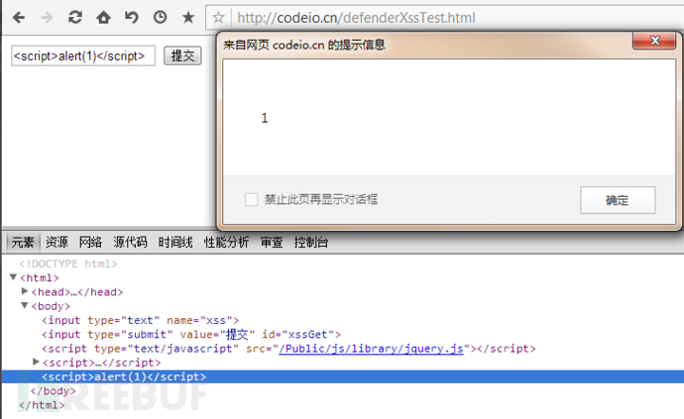Open the home page icon
Viewport: 684px width, 419px height.
[x=103, y=18]
